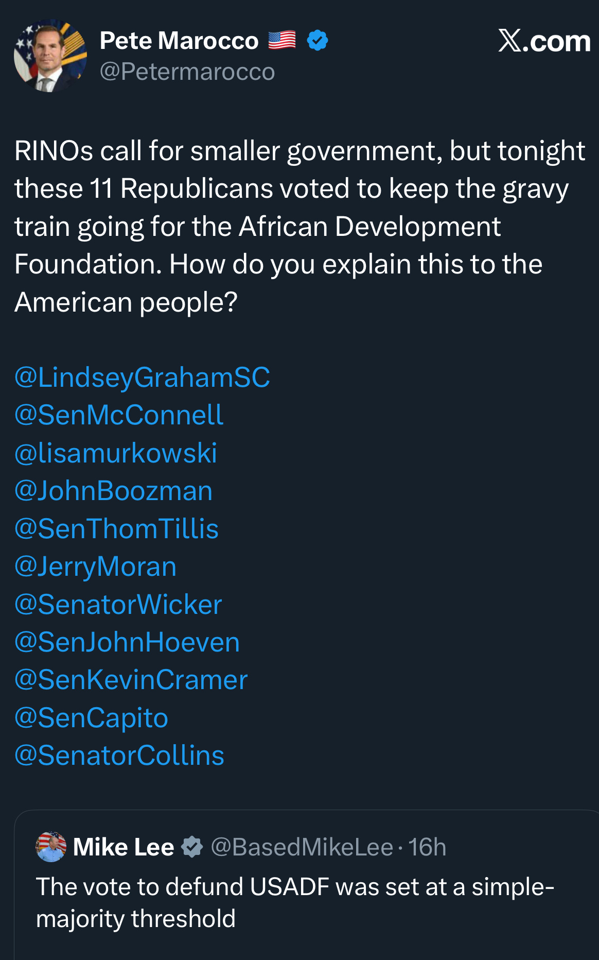The width and height of the screenshot is (599, 960).
Task: Open the @SenJohnHoeven mention
Action: [127, 642]
